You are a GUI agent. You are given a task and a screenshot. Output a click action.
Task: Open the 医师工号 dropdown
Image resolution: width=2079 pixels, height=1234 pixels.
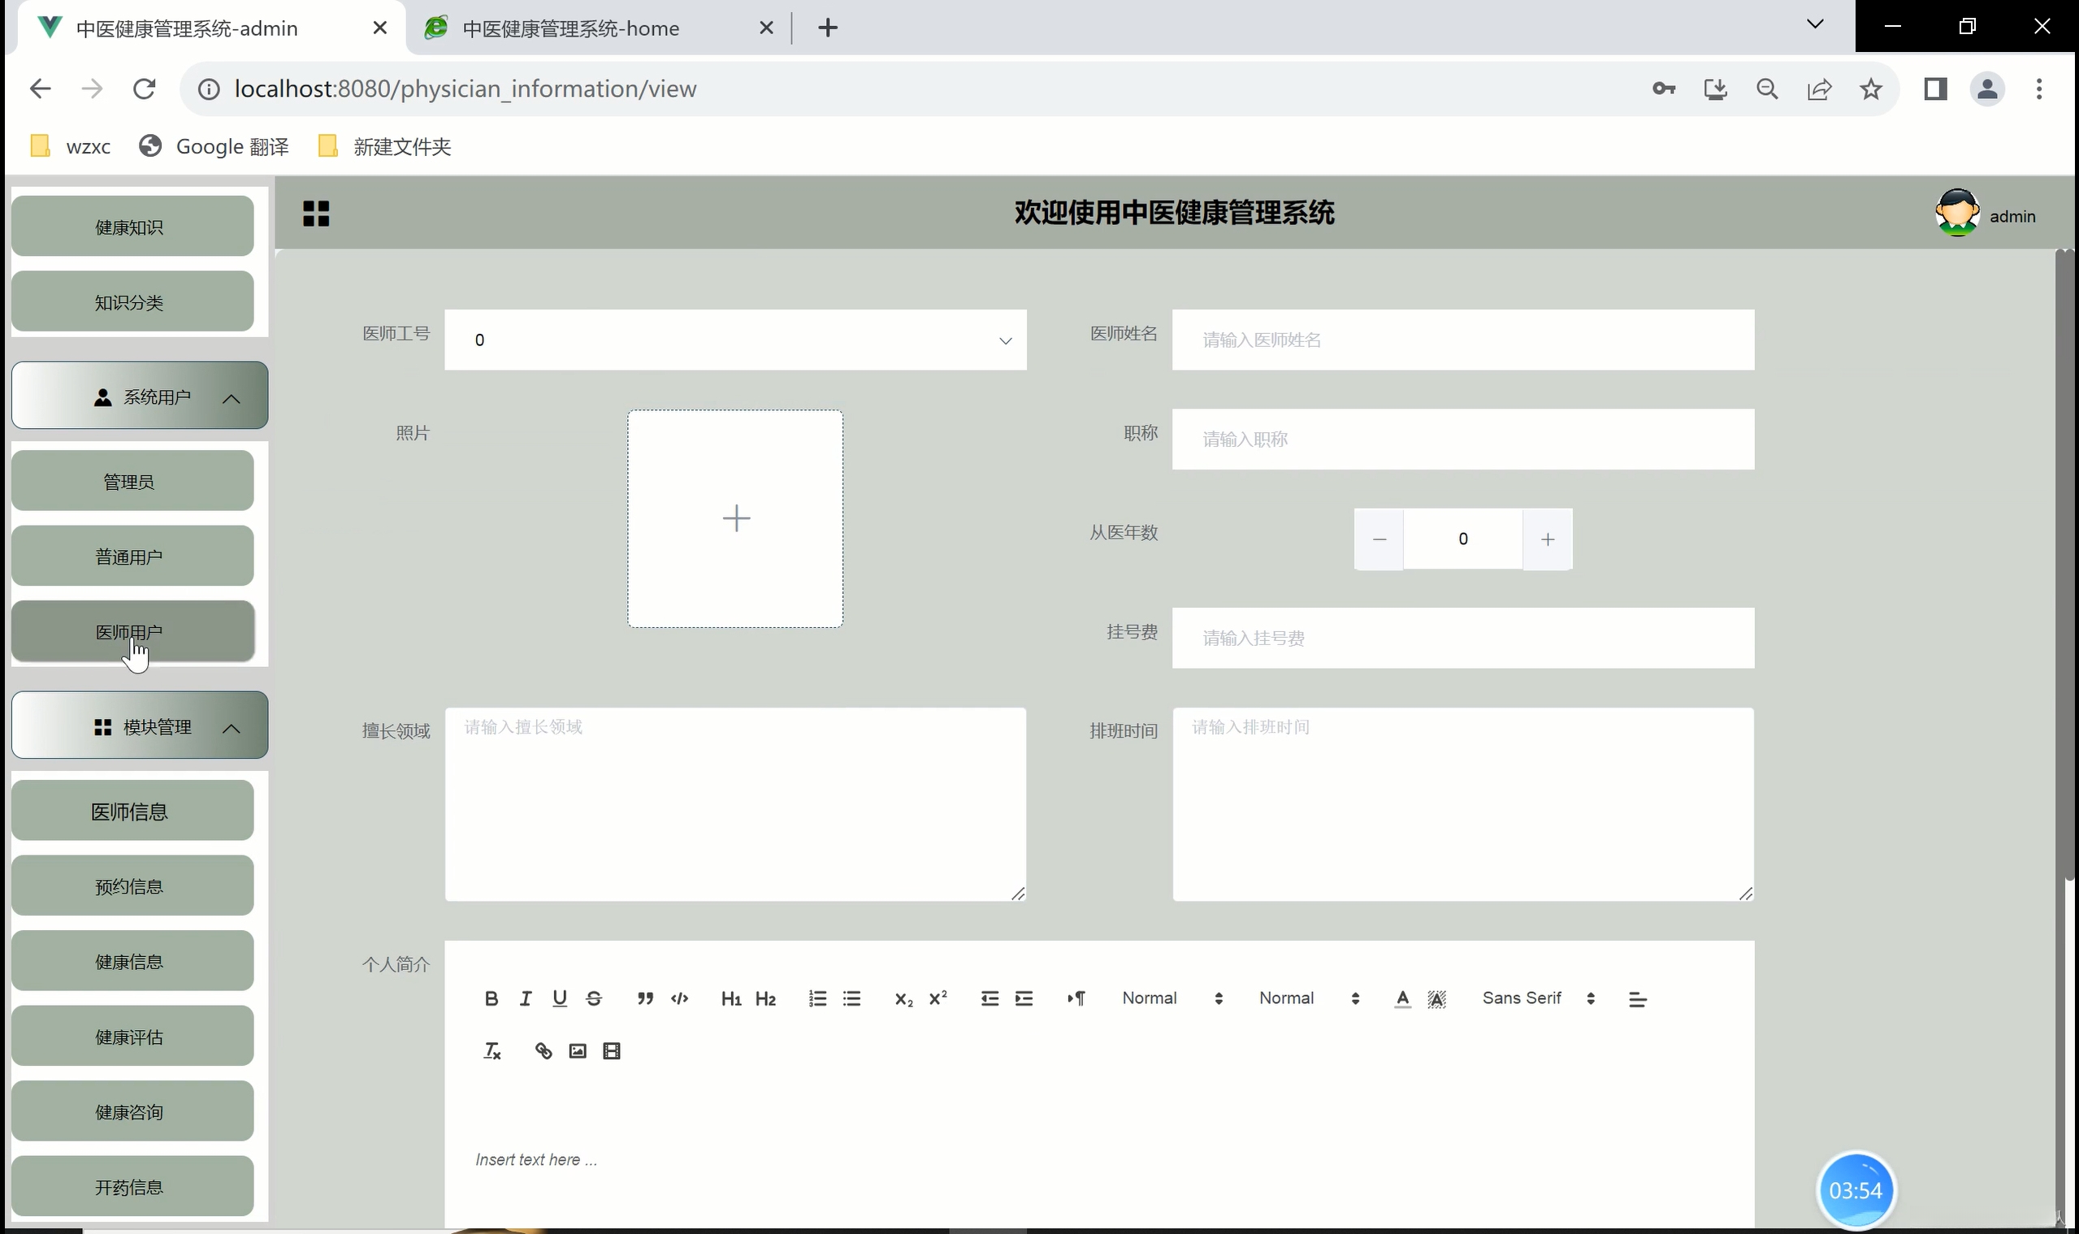pyautogui.click(x=735, y=340)
